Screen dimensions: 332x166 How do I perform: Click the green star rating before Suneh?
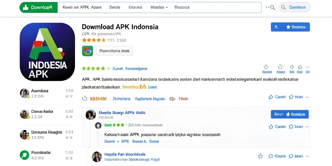click(96, 69)
